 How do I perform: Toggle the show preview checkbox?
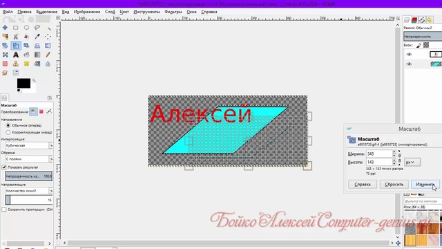click(x=4, y=167)
